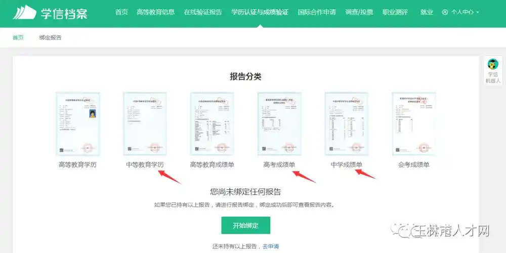The width and height of the screenshot is (506, 253).
Task: Click 绑定报告 breadcrumb text
Action: click(x=50, y=37)
